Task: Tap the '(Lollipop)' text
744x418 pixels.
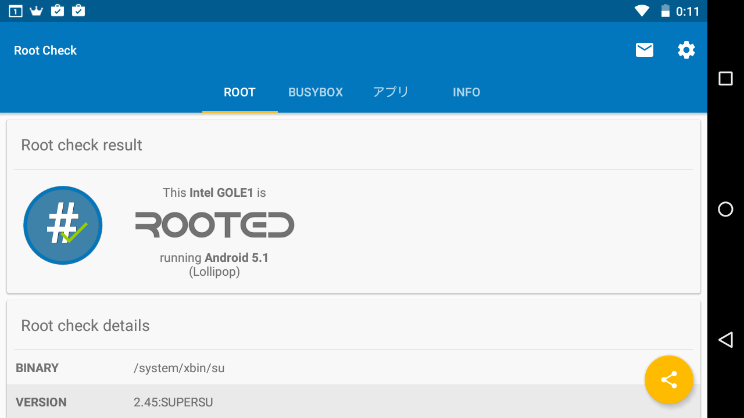Action: (214, 272)
